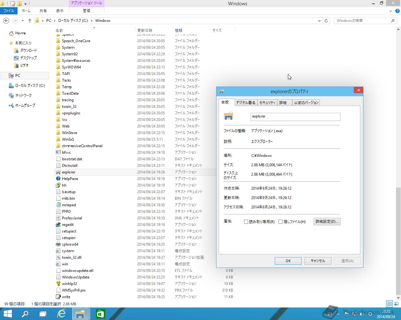Screen dimensions: 401x320
Task: Open 詳細設定(D)... advanced attributes
Action: [x=327, y=222]
